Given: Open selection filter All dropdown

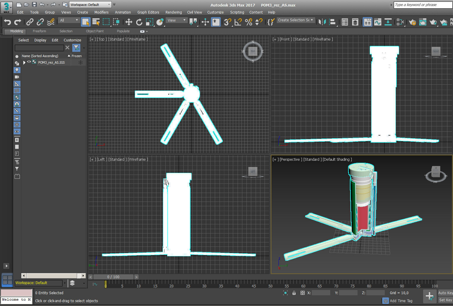Looking at the screenshot, I should (69, 20).
